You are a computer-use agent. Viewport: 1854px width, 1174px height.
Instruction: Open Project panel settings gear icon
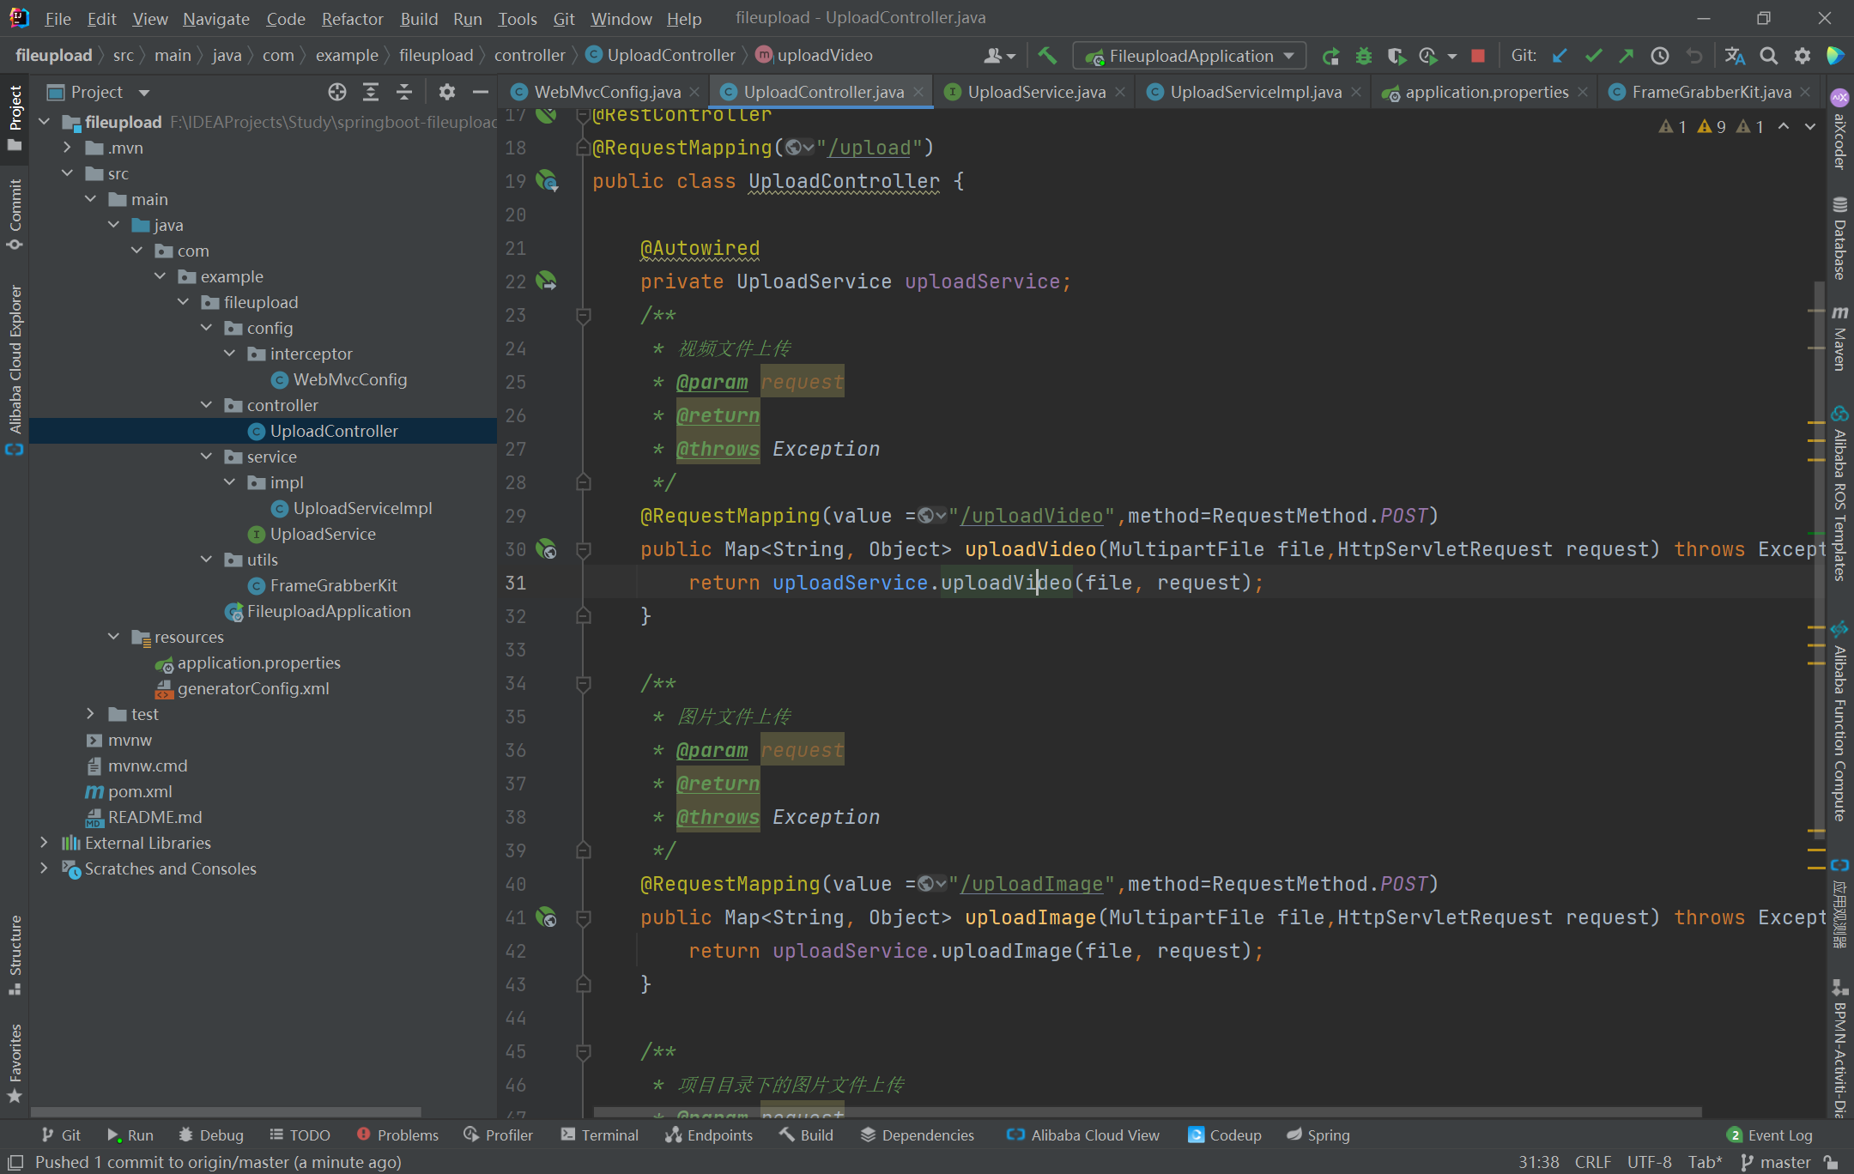[x=446, y=92]
